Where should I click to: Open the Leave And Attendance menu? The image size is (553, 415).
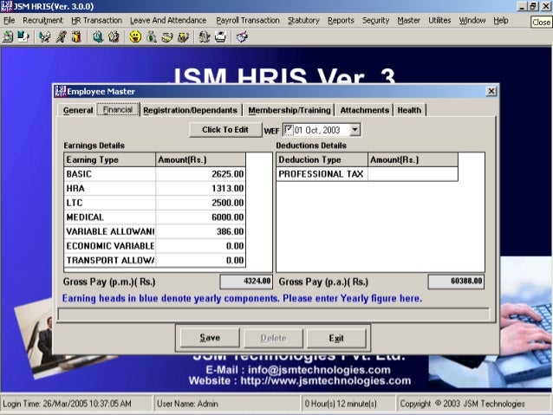pos(168,21)
